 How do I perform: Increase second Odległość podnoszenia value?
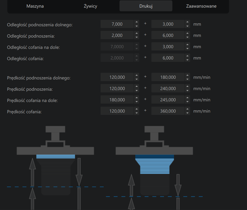point(187,33)
